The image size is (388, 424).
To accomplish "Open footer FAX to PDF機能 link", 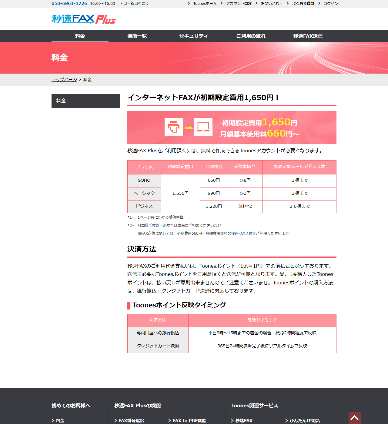I will coord(189,421).
